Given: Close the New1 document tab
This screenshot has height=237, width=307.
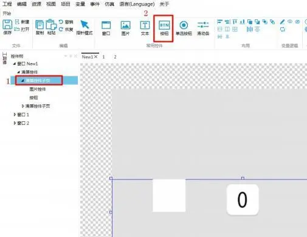Looking at the screenshot, I should tap(96, 57).
